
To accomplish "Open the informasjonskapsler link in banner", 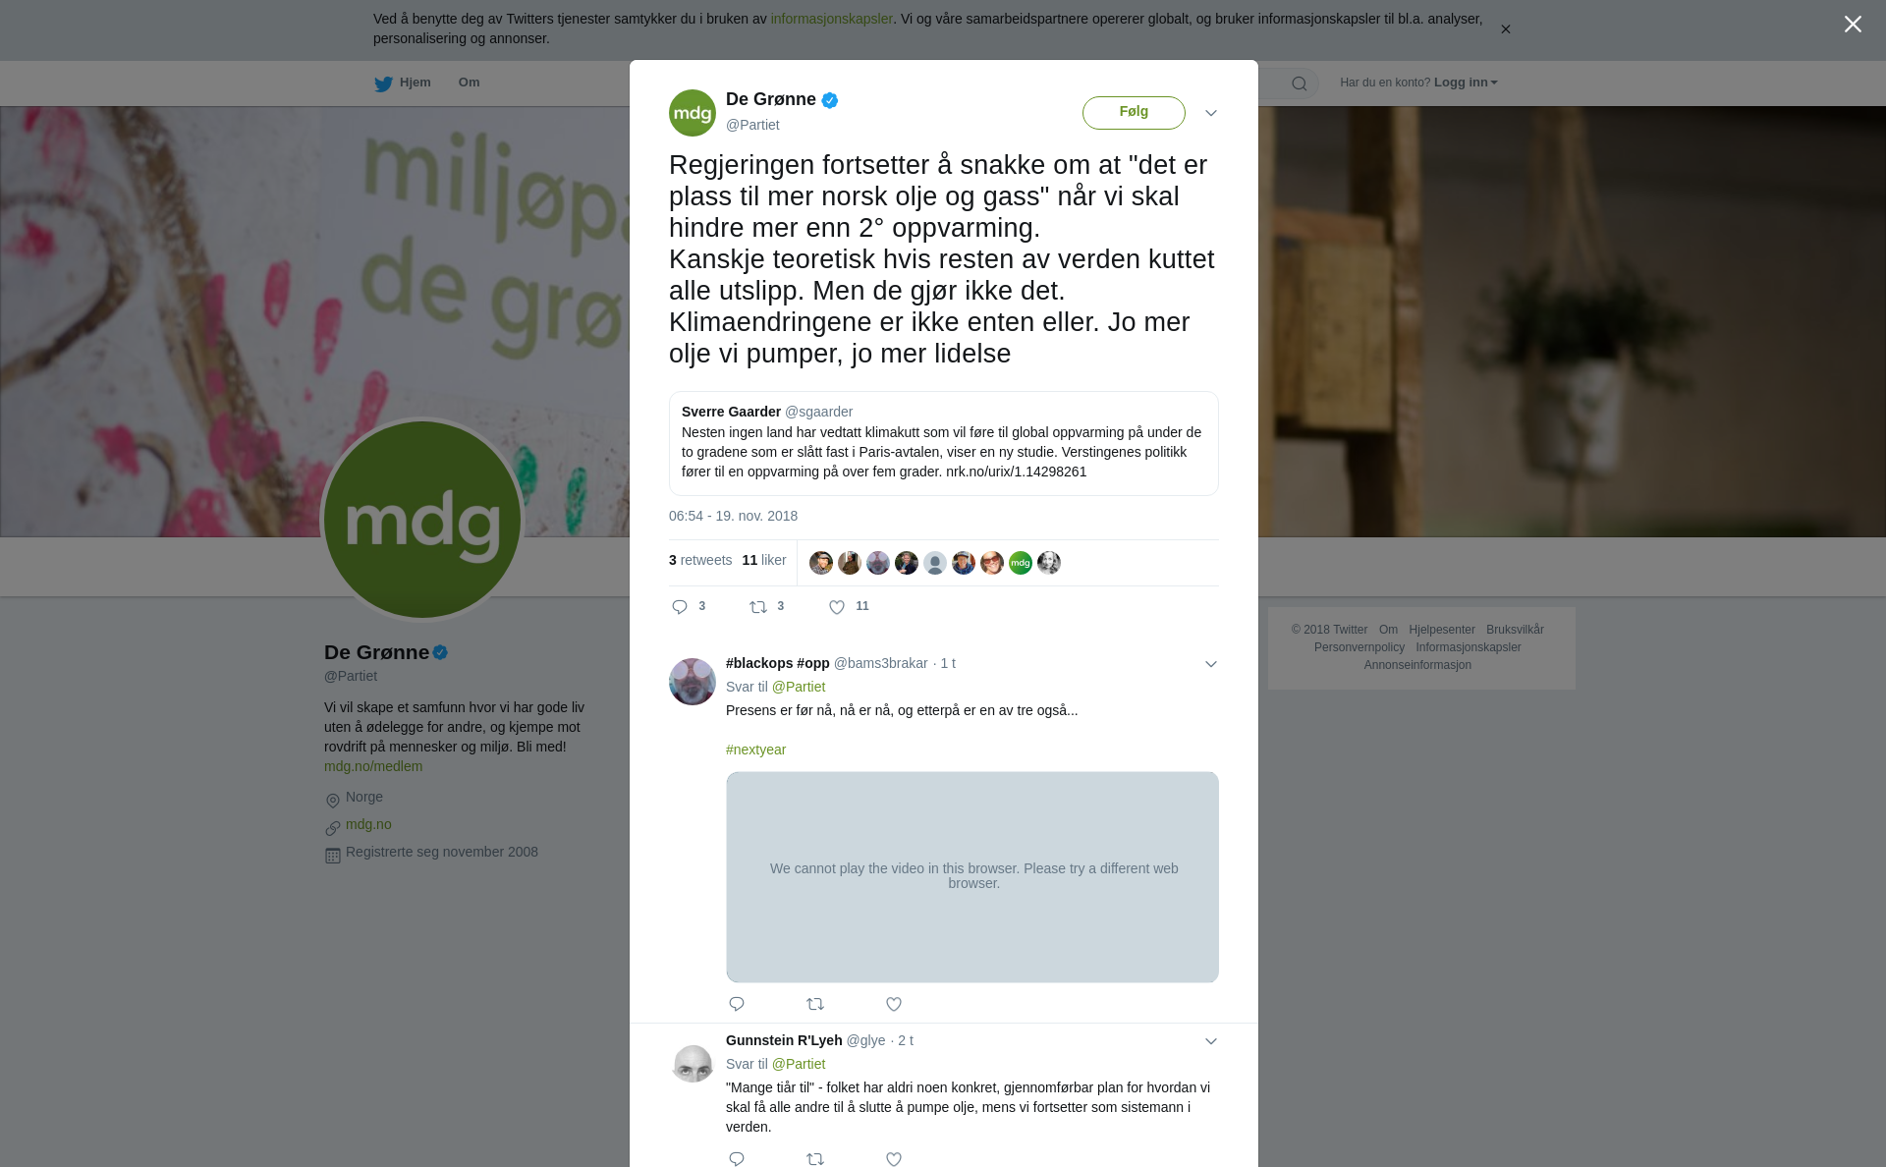I will point(831,19).
